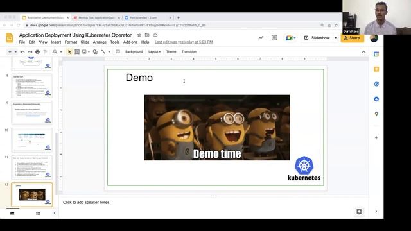411x231 pixels.
Task: Click the Last edit was yesterday link
Action: pyautogui.click(x=184, y=42)
